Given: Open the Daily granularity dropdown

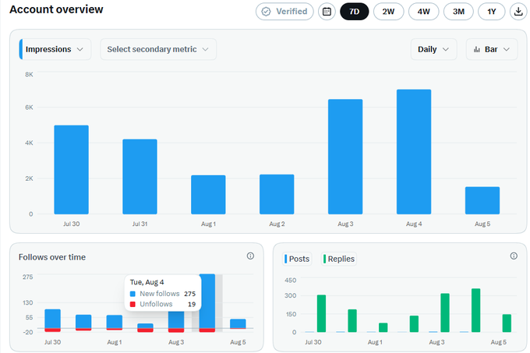Looking at the screenshot, I should point(433,49).
